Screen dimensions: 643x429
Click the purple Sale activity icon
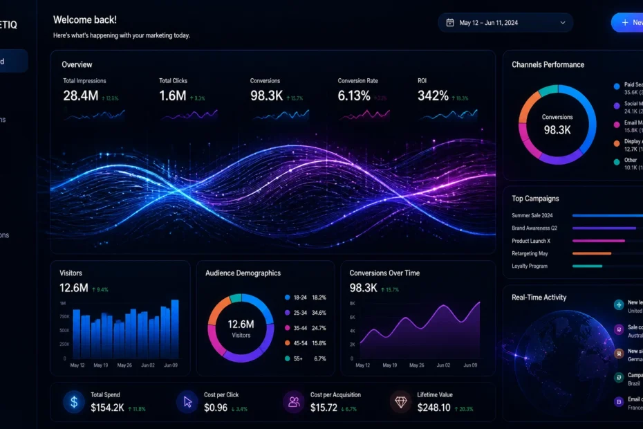(x=618, y=329)
